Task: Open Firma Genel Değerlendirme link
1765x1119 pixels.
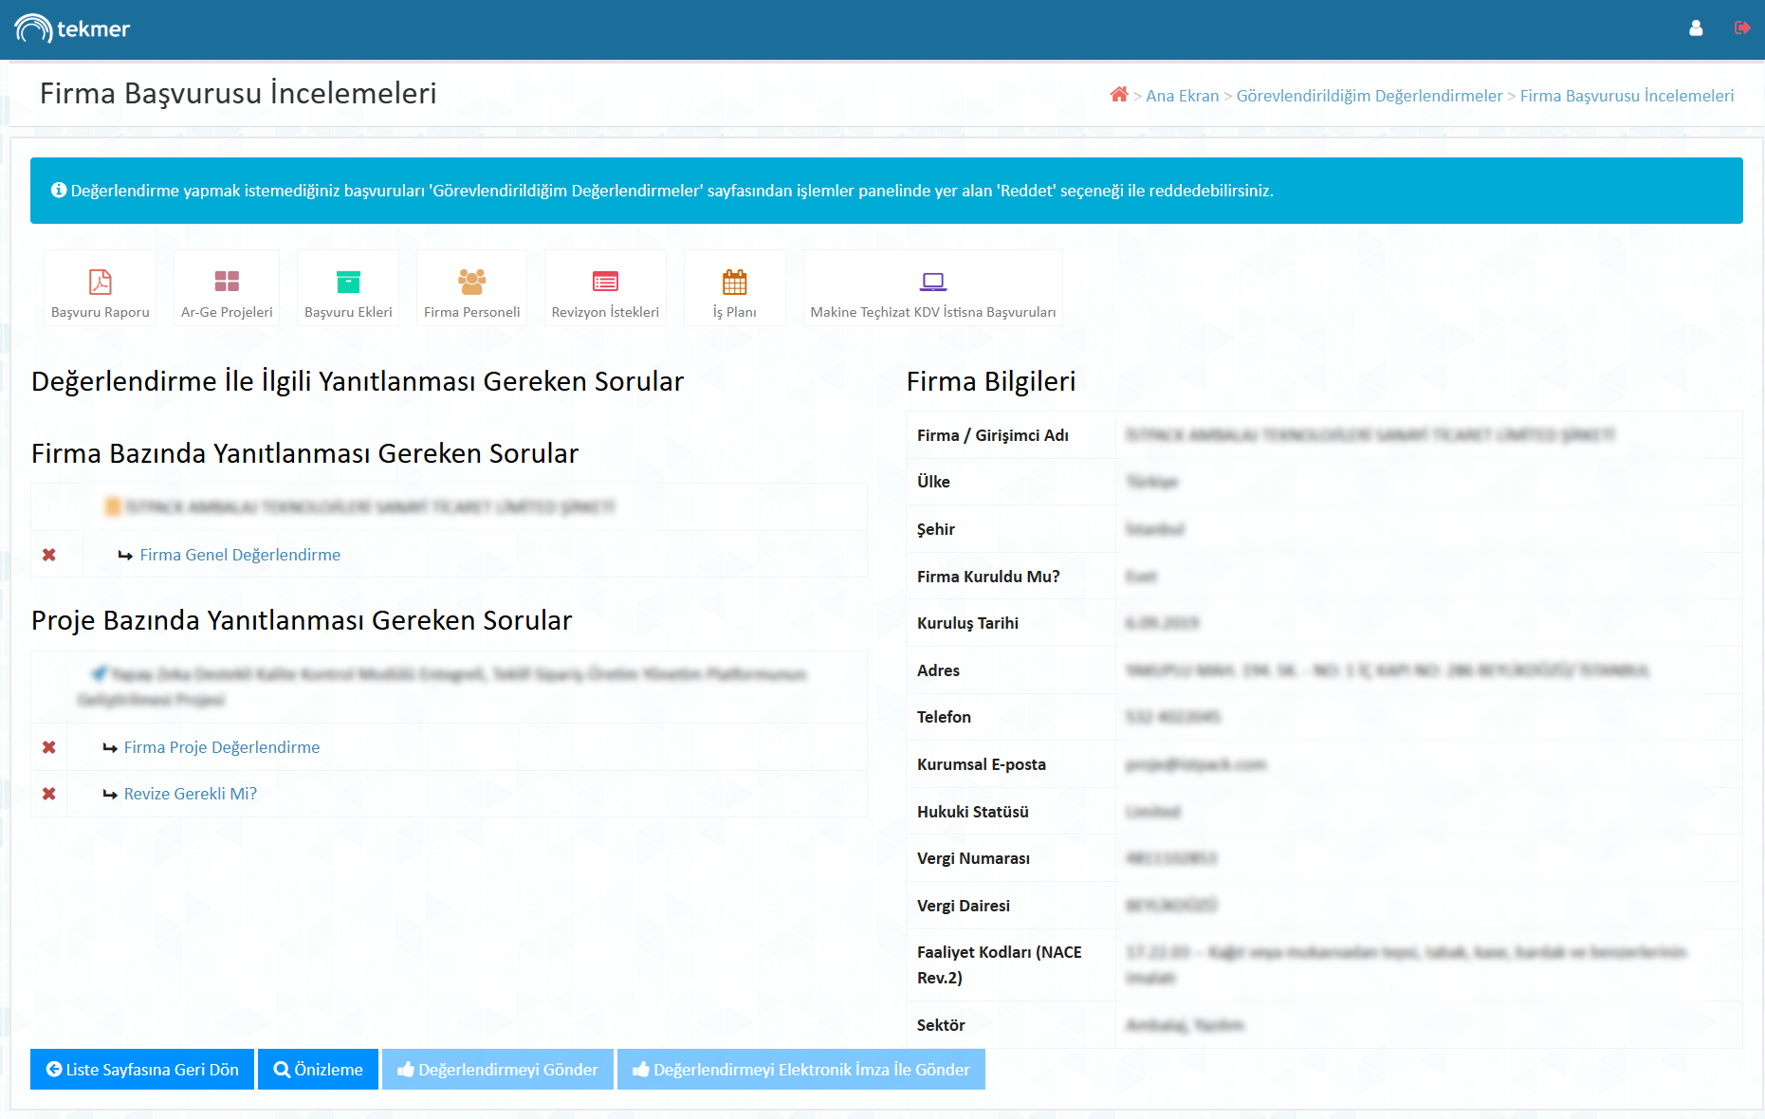Action: coord(240,555)
